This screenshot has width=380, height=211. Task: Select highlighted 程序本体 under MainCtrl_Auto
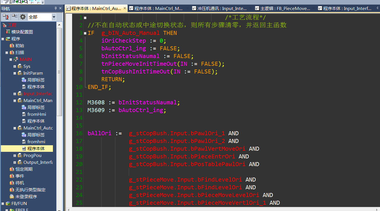[36, 149]
